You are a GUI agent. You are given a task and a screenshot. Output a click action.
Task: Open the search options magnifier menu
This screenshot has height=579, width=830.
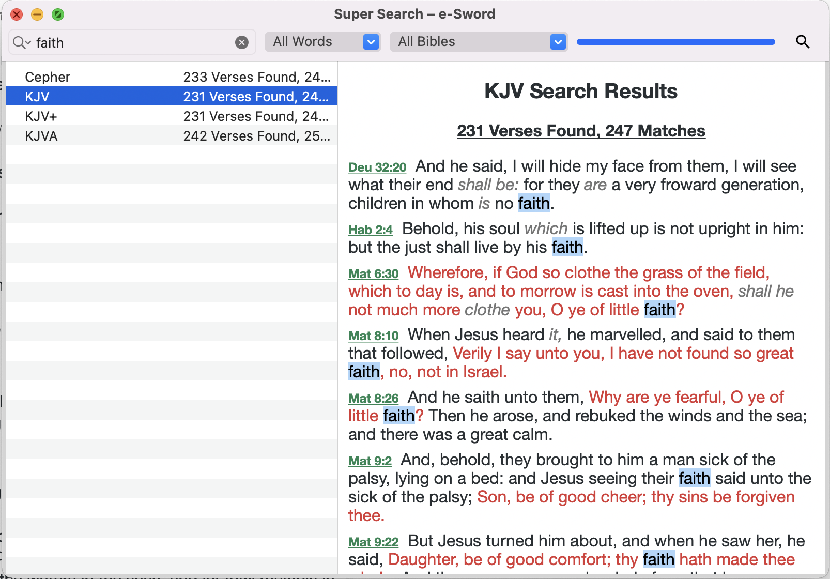tap(22, 42)
